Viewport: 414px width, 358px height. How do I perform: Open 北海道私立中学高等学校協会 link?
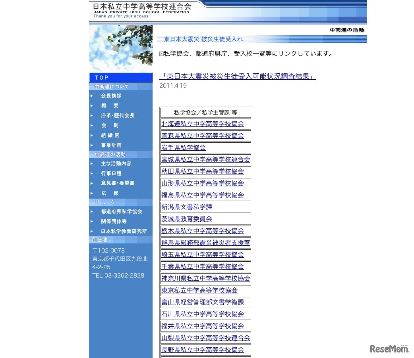click(203, 124)
